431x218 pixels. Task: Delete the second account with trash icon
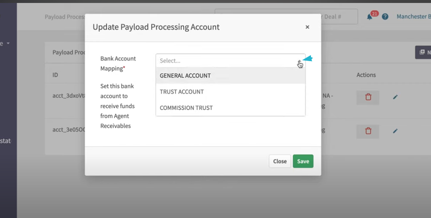pos(368,131)
